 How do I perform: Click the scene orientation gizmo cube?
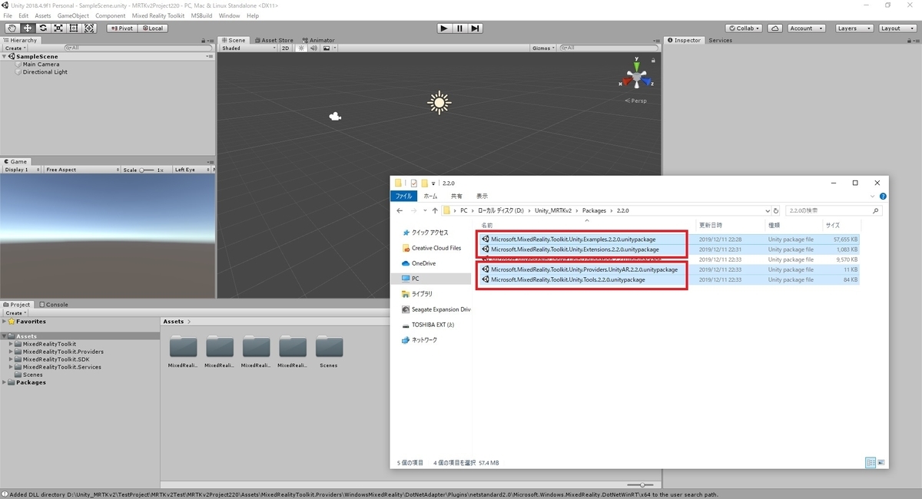[x=636, y=77]
